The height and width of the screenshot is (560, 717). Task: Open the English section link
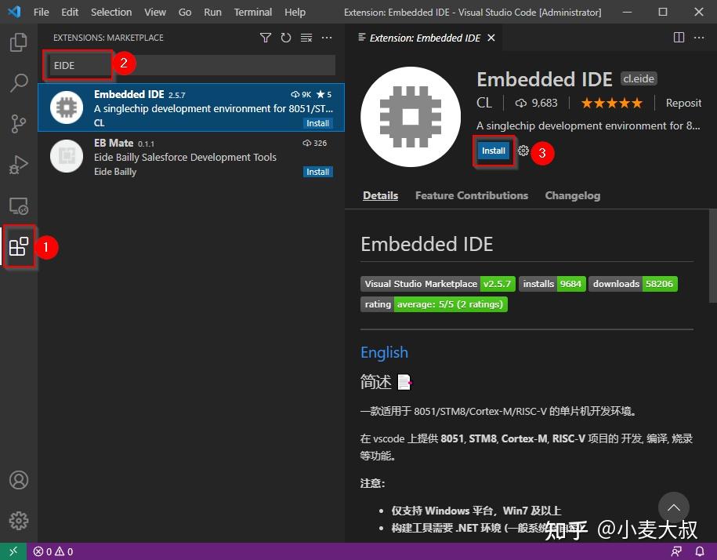[x=384, y=352]
